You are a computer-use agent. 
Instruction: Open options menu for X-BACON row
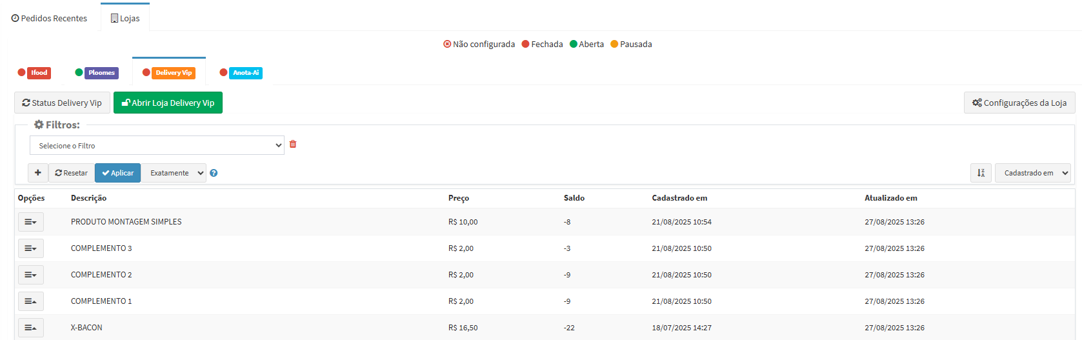tap(30, 328)
